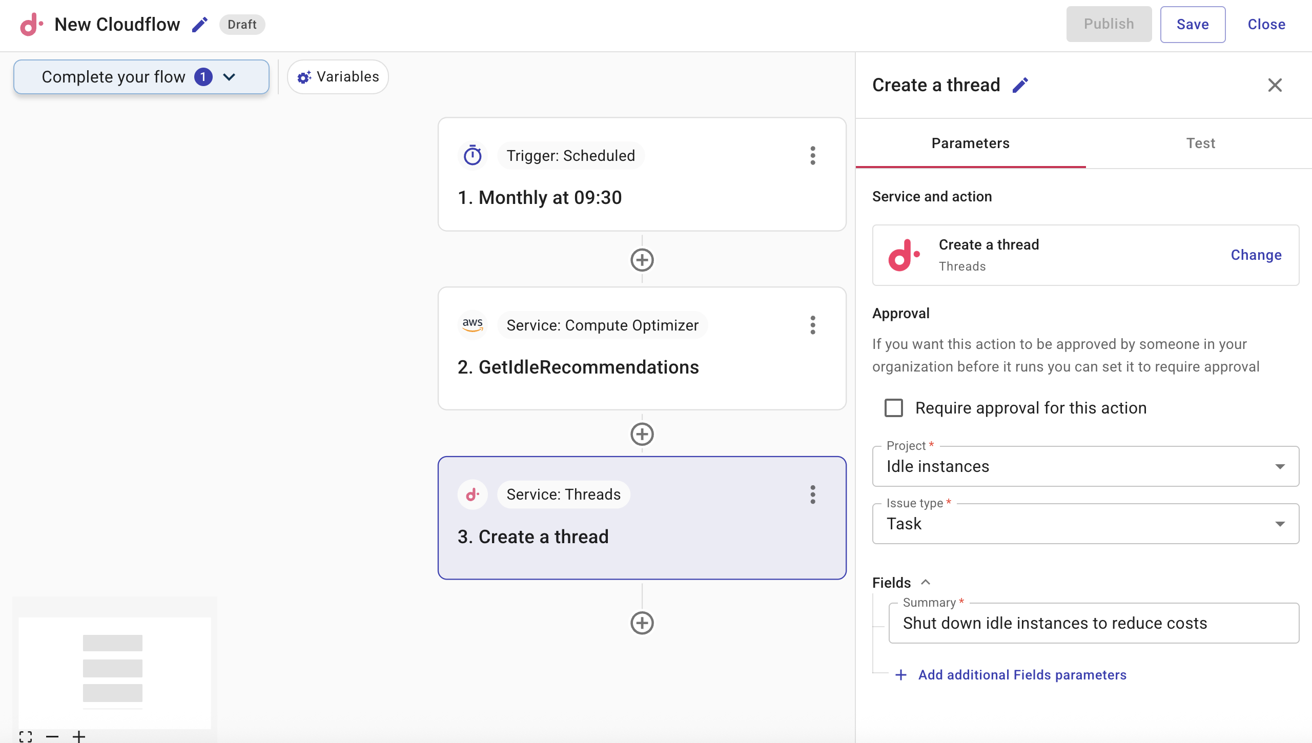Collapse the Fields section
Viewport: 1312px width, 743px height.
click(x=925, y=583)
